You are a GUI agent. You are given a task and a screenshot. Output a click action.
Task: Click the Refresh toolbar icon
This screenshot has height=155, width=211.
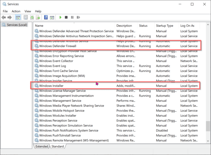point(32,17)
